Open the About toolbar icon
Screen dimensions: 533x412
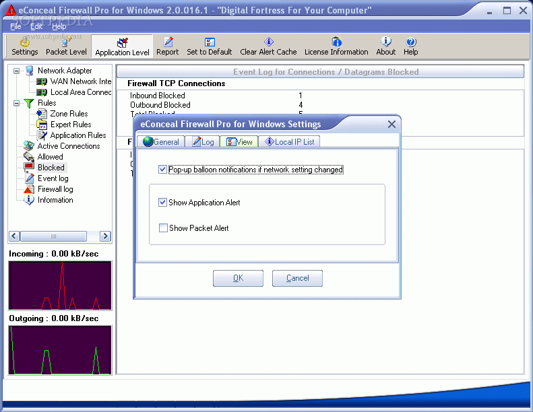386,42
